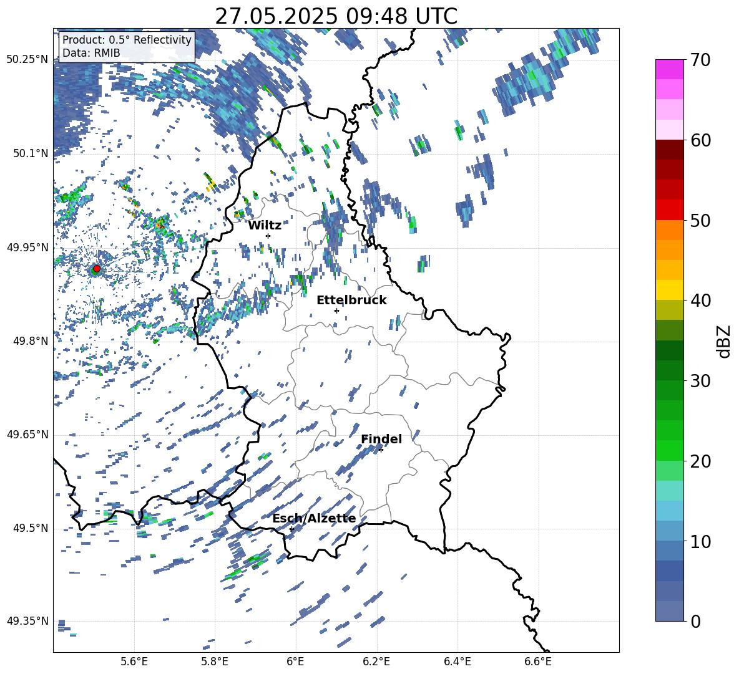The width and height of the screenshot is (739, 674).
Task: Click the Wiltz station cross marker
Action: pyautogui.click(x=268, y=236)
